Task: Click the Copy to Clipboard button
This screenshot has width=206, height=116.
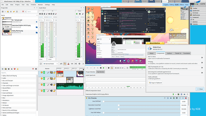Action: [x=156, y=83]
